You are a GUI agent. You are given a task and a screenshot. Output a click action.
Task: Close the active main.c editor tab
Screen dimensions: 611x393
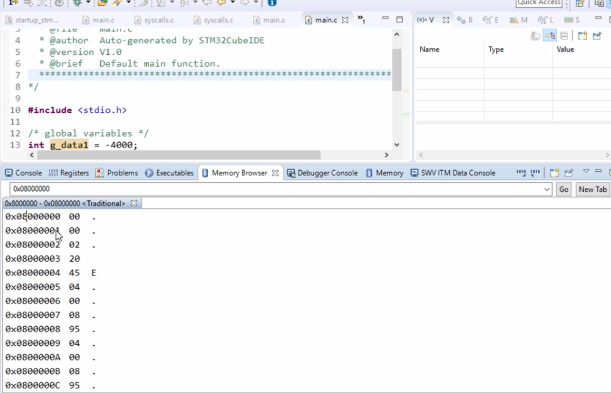(x=345, y=20)
